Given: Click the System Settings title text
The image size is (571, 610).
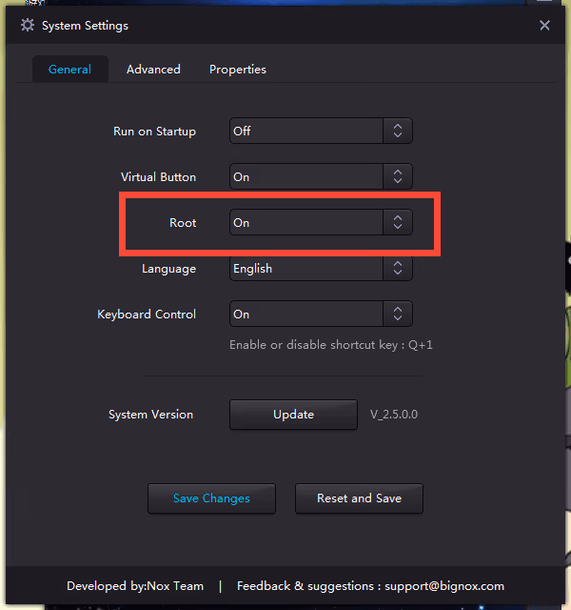Looking at the screenshot, I should point(85,26).
